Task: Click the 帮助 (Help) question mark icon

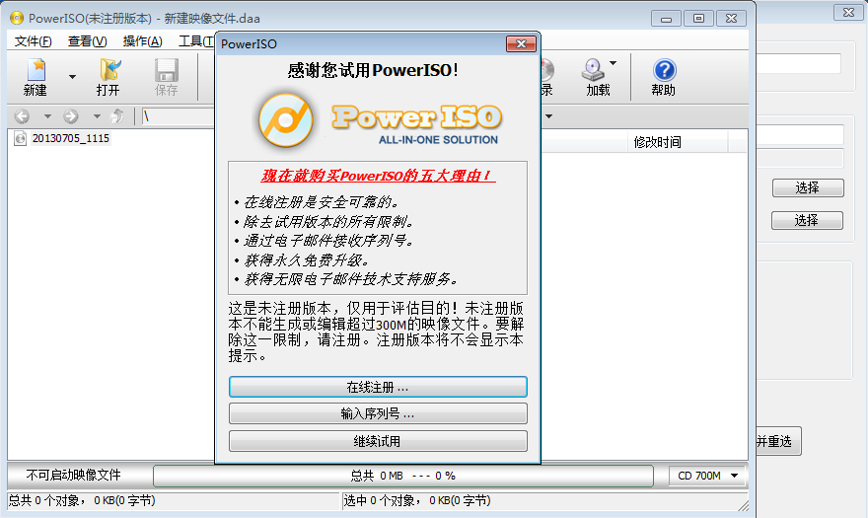Action: coord(664,71)
